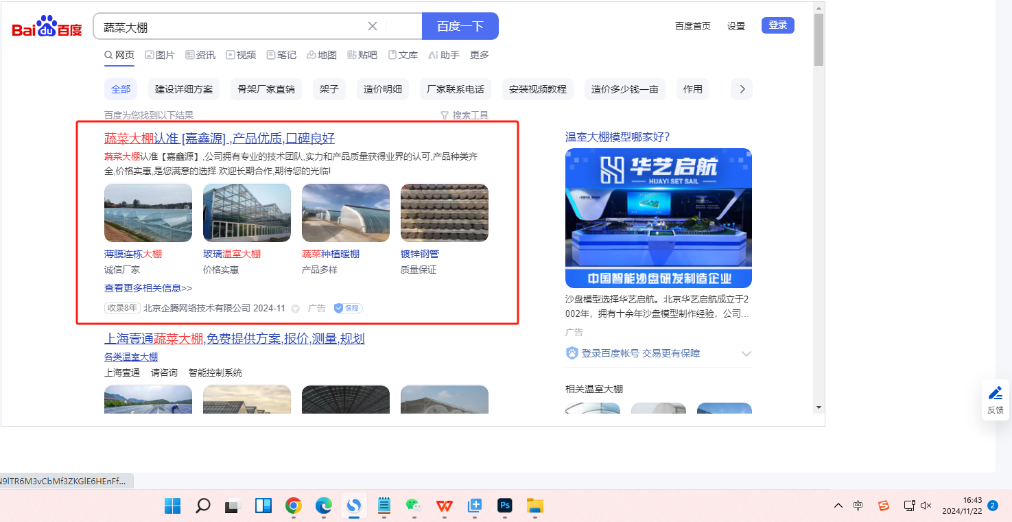Click the 搜索工具 filter icon
This screenshot has height=522, width=1012.
pyautogui.click(x=445, y=115)
